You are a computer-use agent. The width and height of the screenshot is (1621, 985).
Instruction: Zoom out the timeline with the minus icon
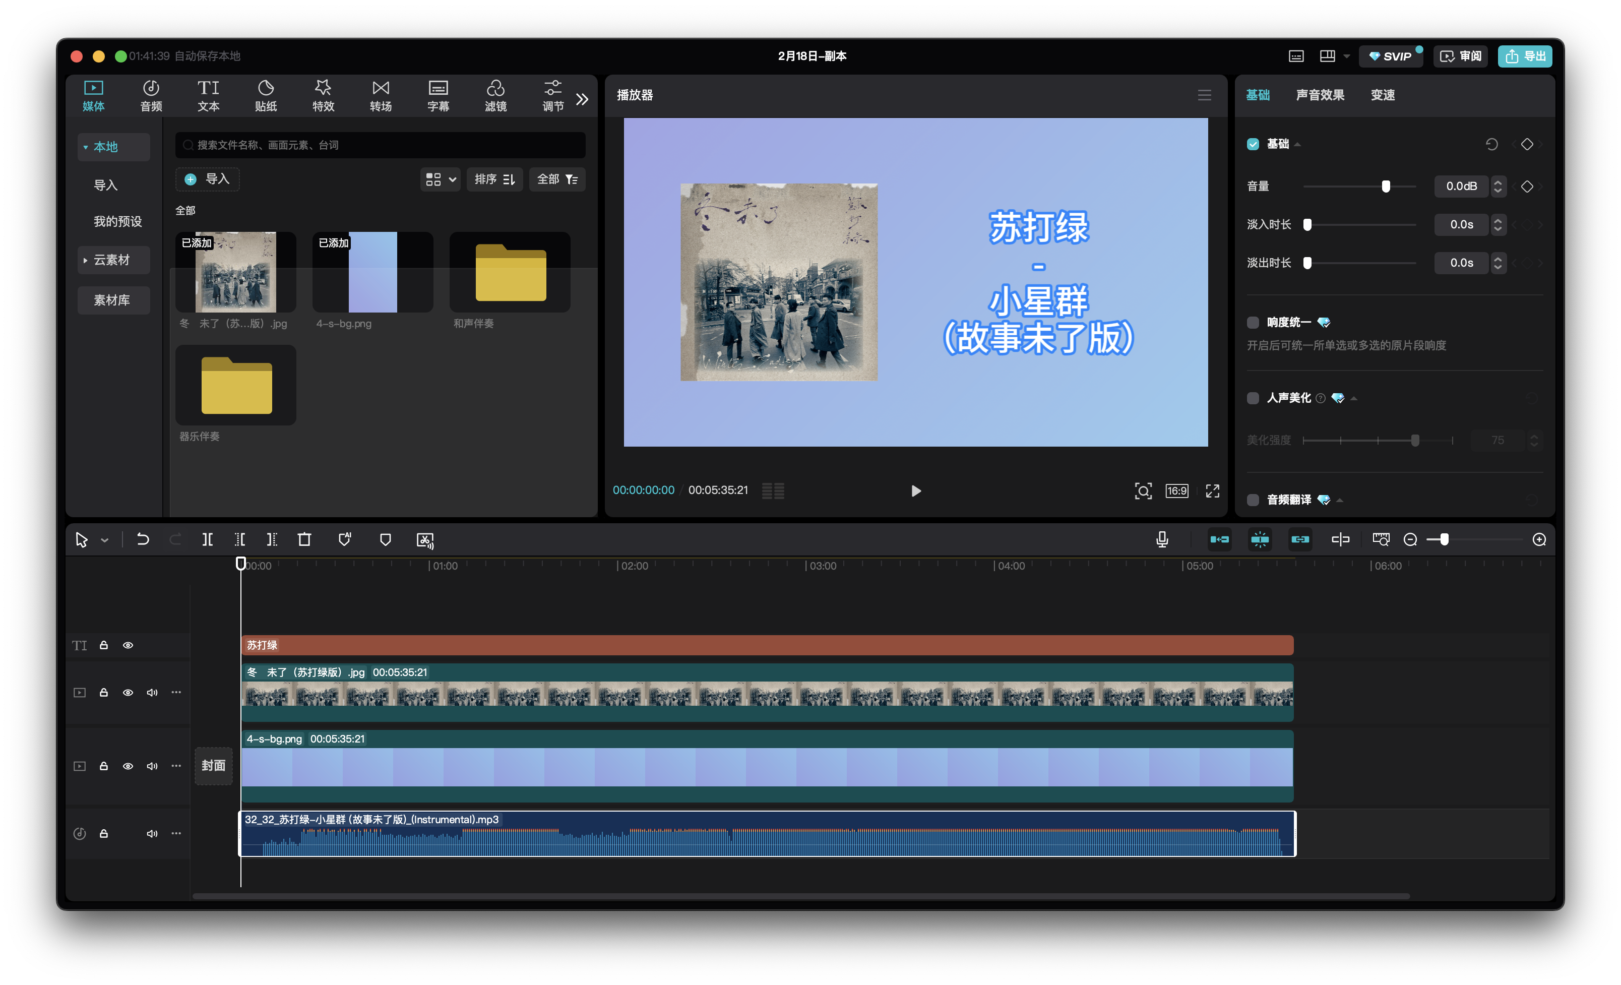pyautogui.click(x=1410, y=540)
